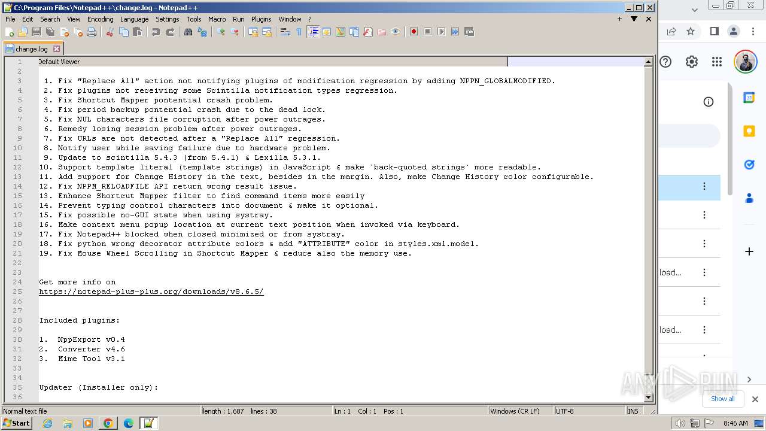Open User Defined Language icon

click(x=327, y=32)
